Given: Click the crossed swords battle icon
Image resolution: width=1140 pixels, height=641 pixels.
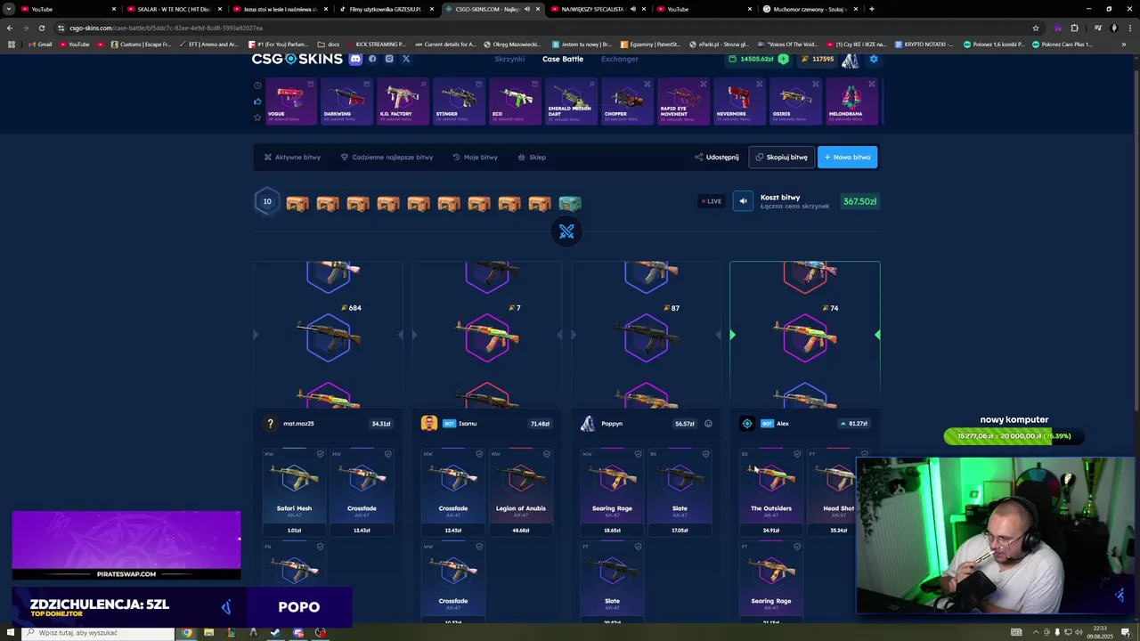Looking at the screenshot, I should tap(566, 232).
